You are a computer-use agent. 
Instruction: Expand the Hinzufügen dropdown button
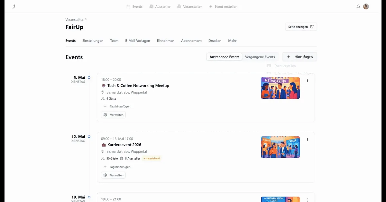point(300,57)
